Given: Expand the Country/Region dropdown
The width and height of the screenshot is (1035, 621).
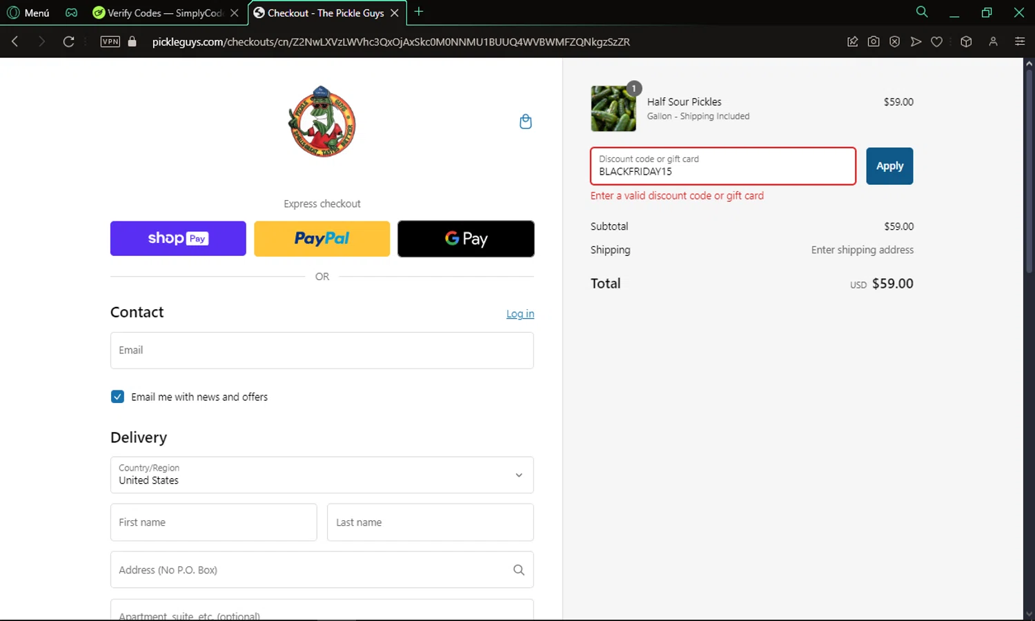Looking at the screenshot, I should pos(322,475).
